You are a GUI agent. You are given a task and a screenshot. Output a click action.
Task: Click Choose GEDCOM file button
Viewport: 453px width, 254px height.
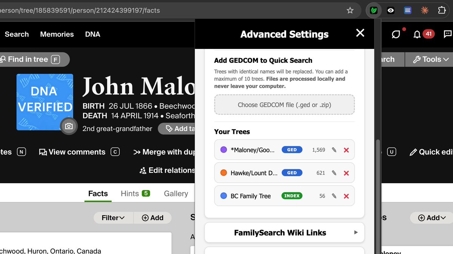pos(284,105)
